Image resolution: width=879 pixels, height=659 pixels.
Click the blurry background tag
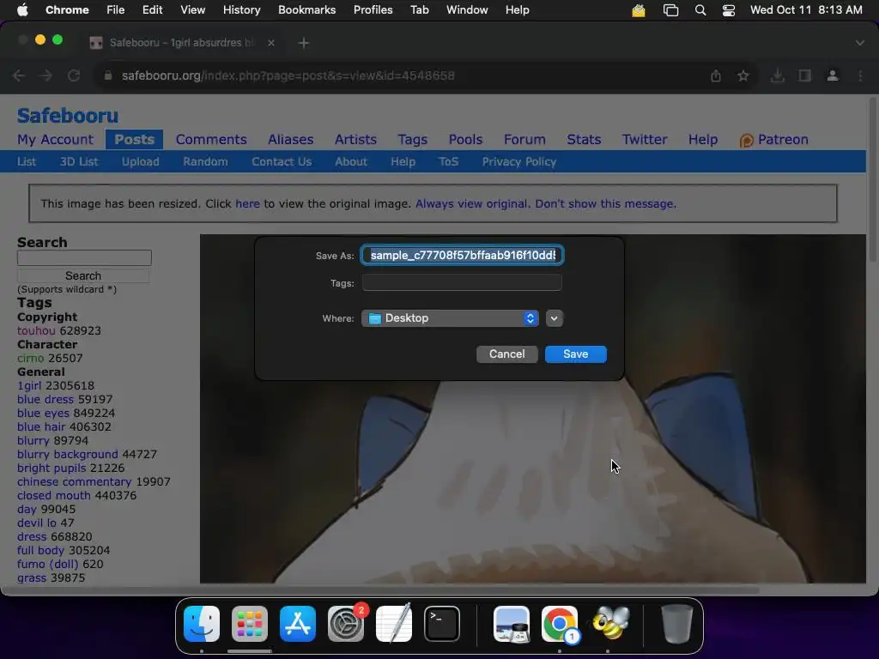(67, 455)
